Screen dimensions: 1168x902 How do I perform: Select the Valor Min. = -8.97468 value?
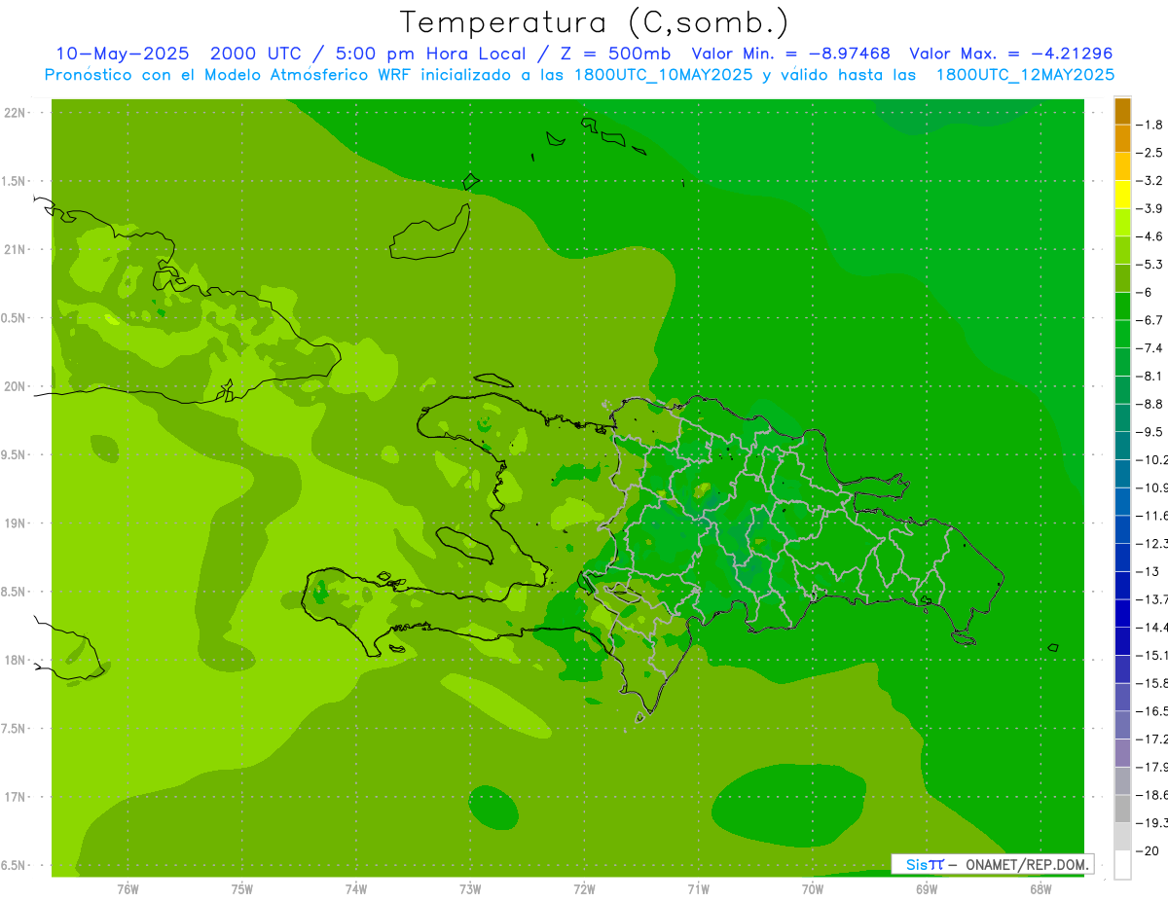pos(790,54)
